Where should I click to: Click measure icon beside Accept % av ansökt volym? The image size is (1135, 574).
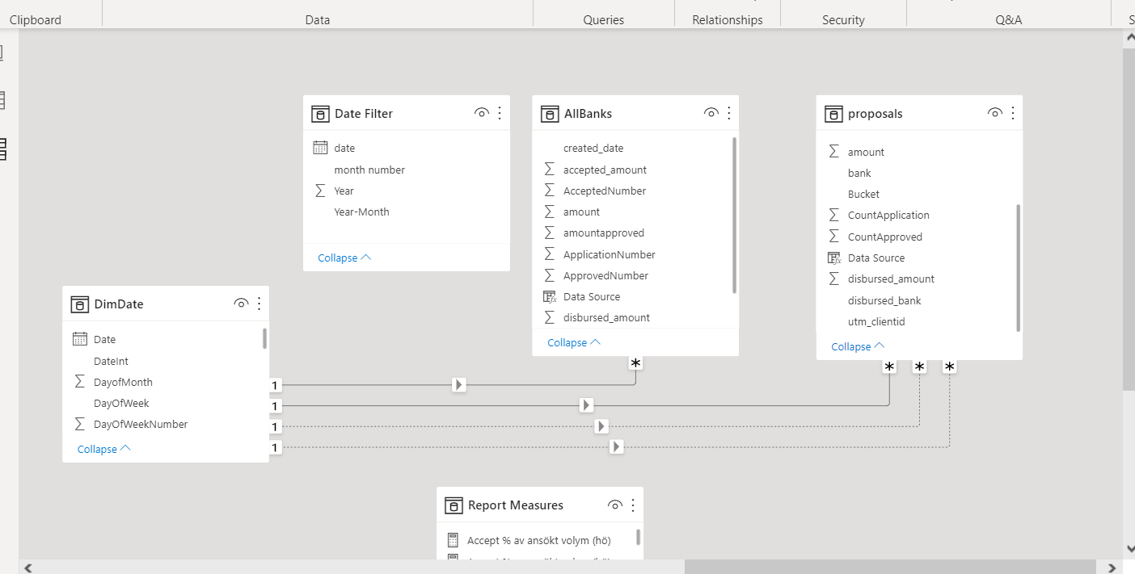(x=453, y=540)
